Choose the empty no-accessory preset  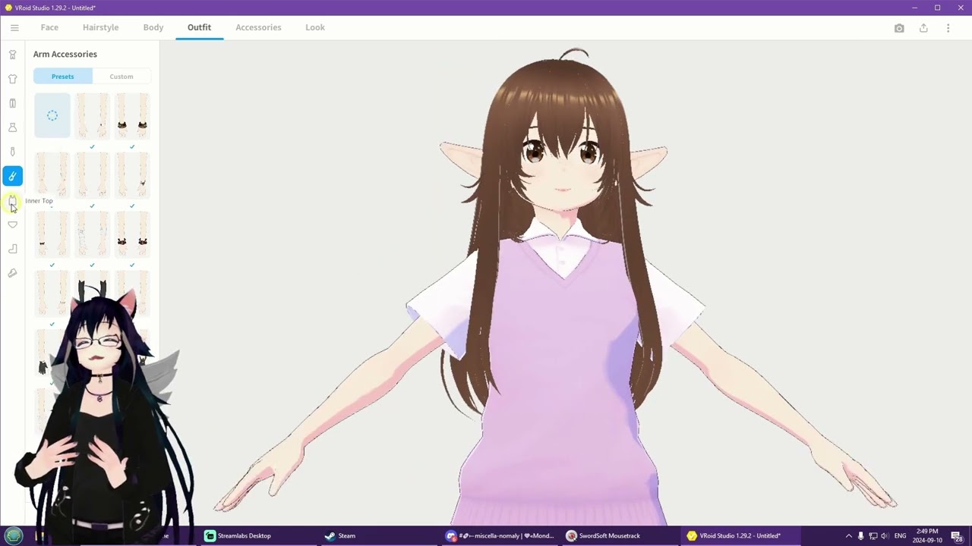pyautogui.click(x=52, y=116)
